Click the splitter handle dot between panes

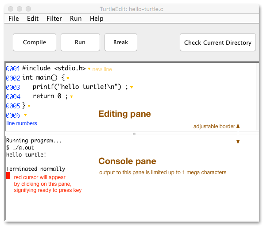(x=134, y=134)
